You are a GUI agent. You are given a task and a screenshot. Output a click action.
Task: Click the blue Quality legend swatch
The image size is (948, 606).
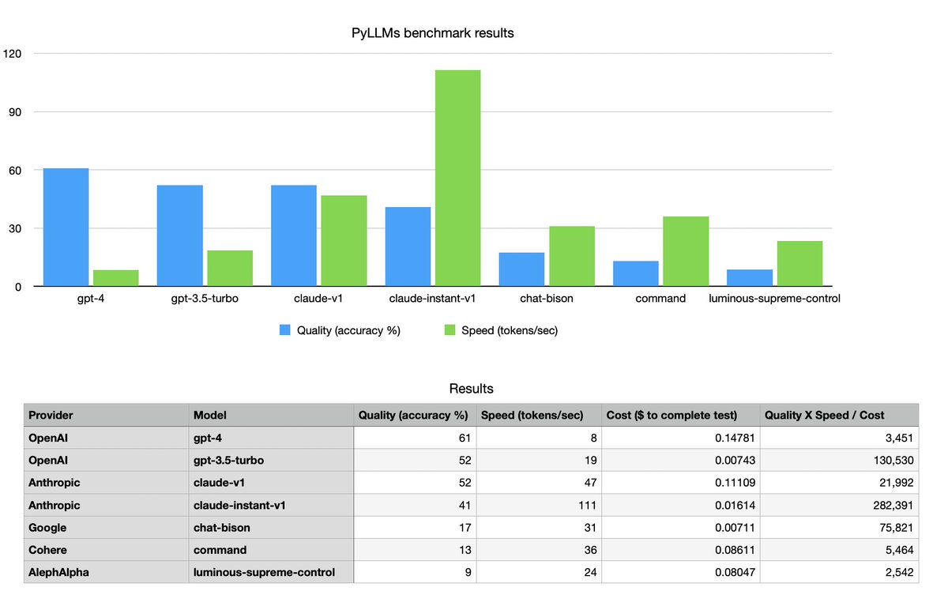click(x=284, y=329)
